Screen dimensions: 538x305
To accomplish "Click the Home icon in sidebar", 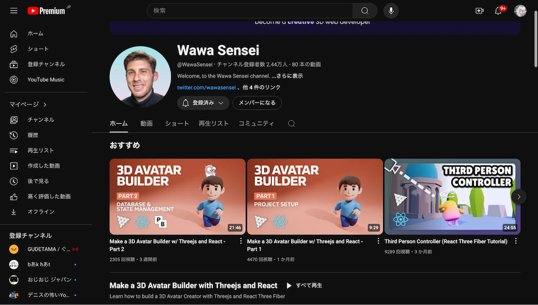I will pyautogui.click(x=14, y=33).
